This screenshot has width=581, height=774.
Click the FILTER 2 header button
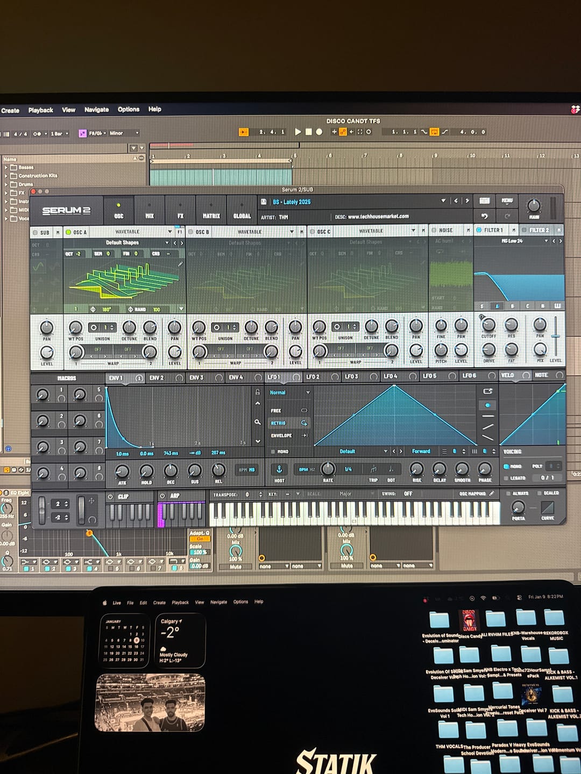coord(539,230)
